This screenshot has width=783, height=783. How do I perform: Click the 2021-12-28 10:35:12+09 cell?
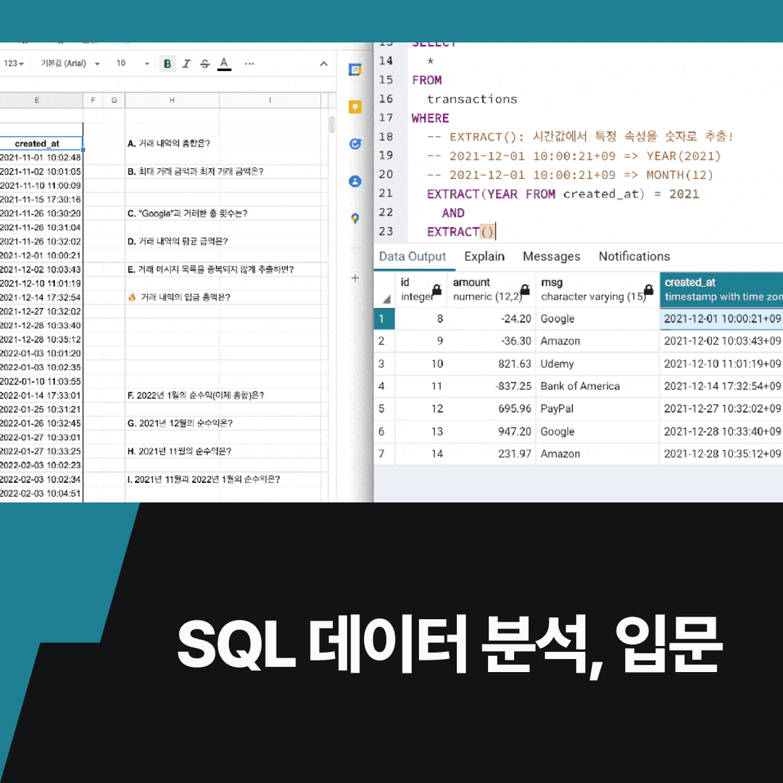721,453
